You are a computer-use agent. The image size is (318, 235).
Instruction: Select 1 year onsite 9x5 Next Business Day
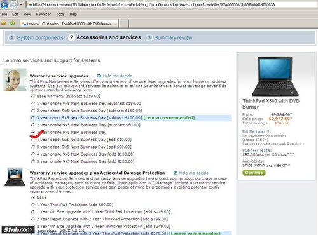tap(33, 104)
